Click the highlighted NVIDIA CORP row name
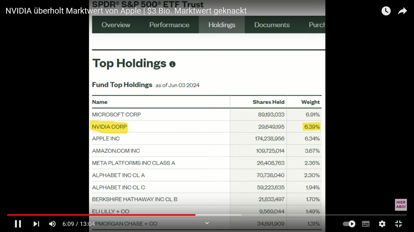 (x=109, y=127)
